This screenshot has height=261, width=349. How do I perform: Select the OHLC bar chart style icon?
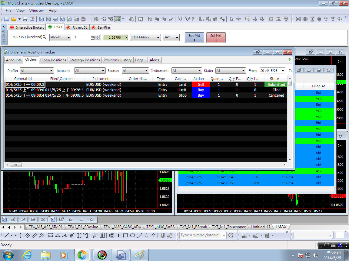(x=150, y=19)
